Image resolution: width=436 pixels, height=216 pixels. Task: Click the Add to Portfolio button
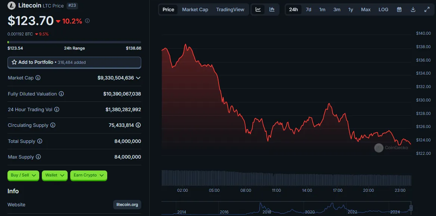click(x=74, y=62)
